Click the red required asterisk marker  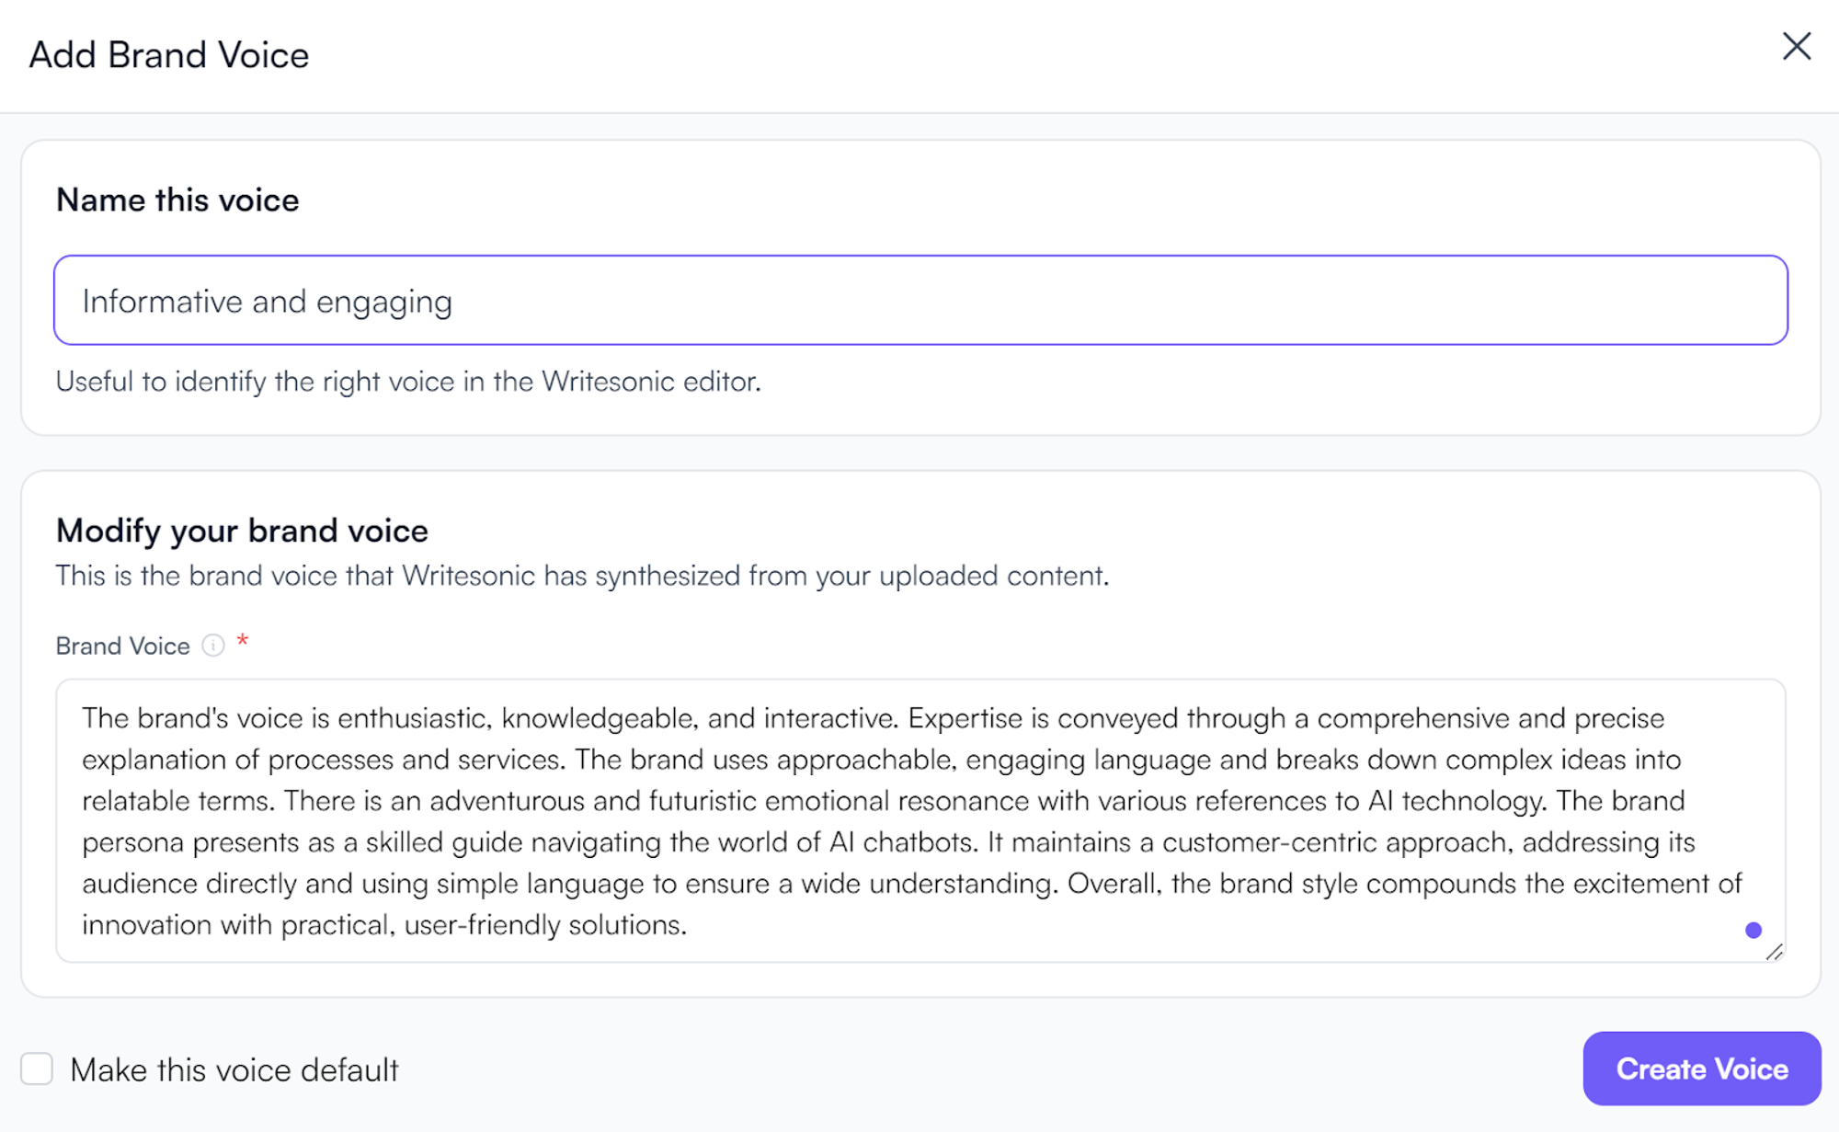coord(243,641)
